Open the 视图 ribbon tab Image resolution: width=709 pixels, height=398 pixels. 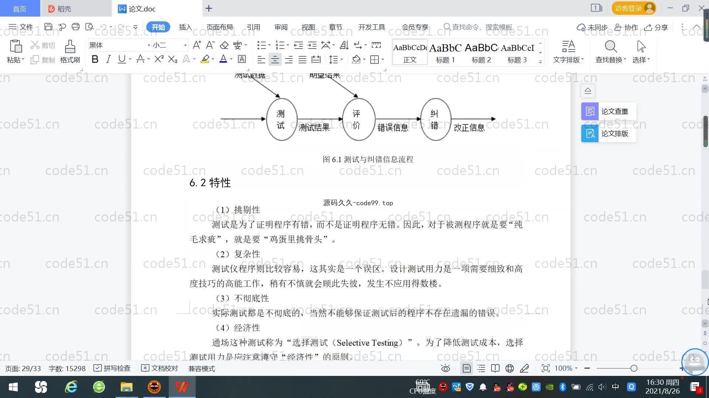pyautogui.click(x=308, y=27)
